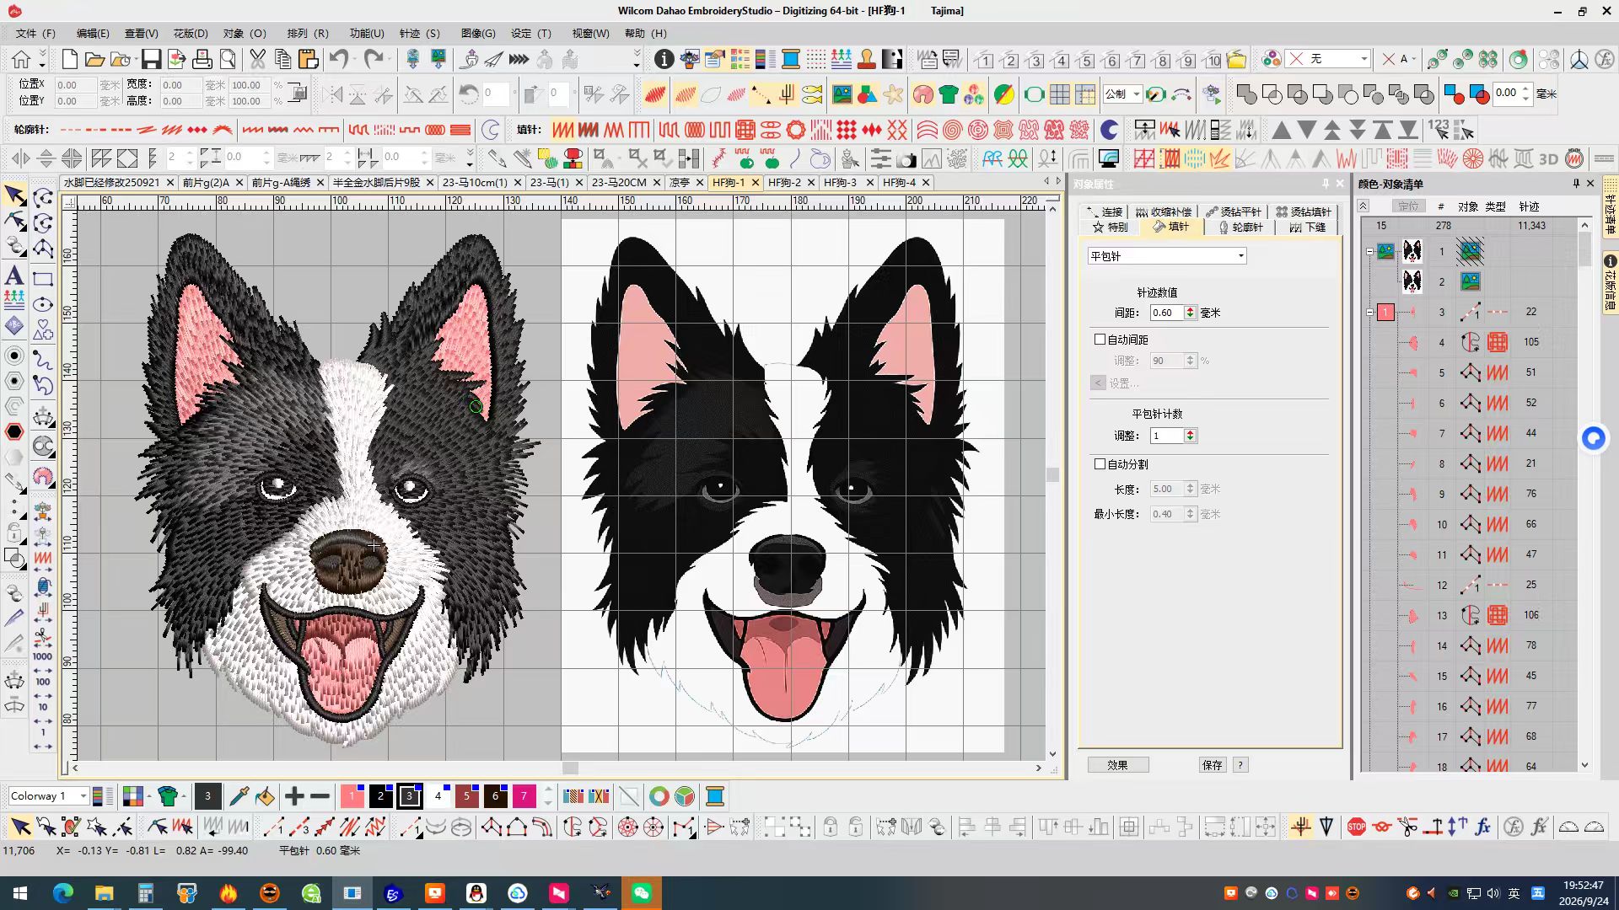Click the Print icon in toolbar

[202, 59]
